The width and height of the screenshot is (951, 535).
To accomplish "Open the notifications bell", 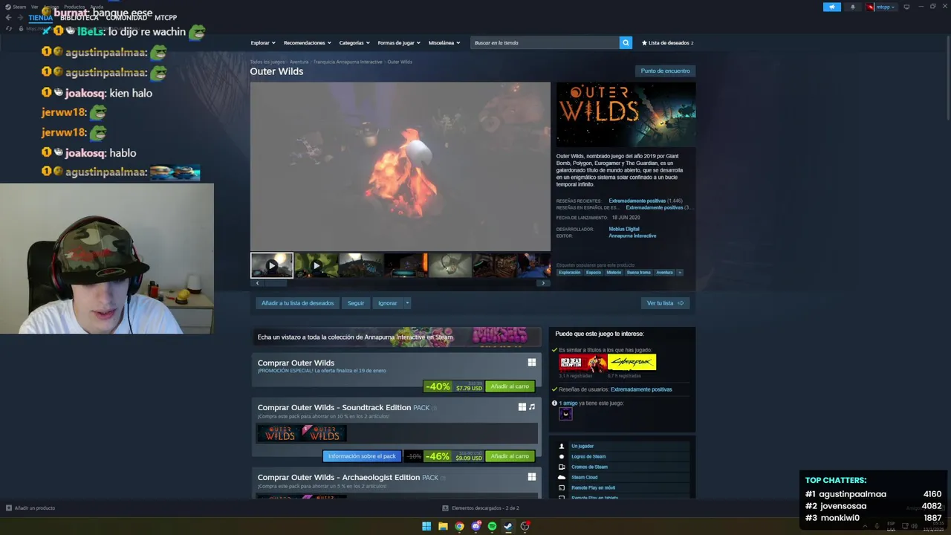I will click(x=852, y=7).
